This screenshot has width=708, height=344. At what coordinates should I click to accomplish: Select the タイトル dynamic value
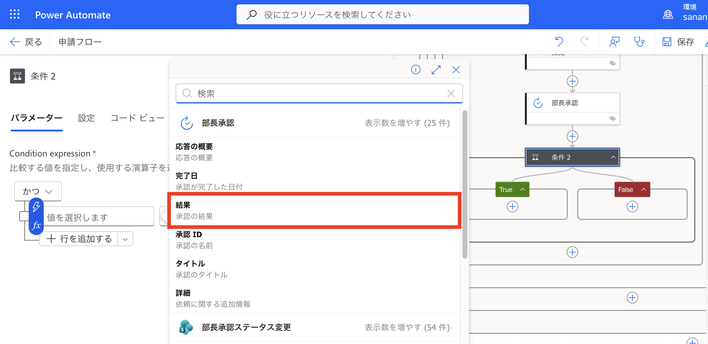click(x=315, y=269)
